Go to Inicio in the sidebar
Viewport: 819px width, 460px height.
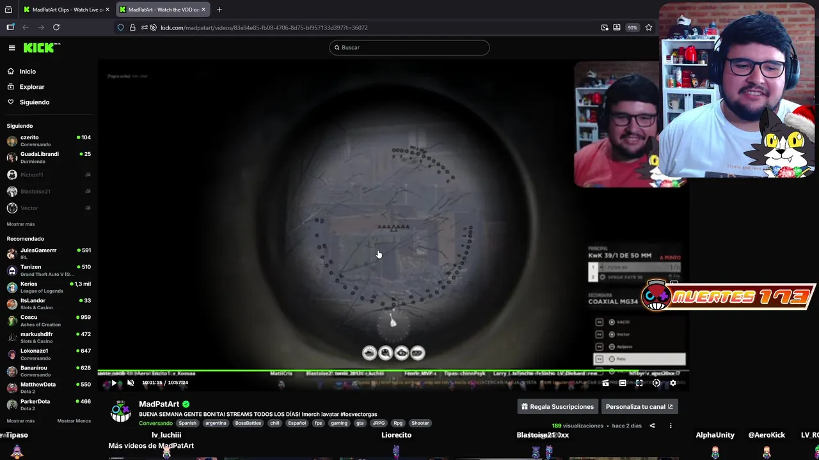point(28,72)
